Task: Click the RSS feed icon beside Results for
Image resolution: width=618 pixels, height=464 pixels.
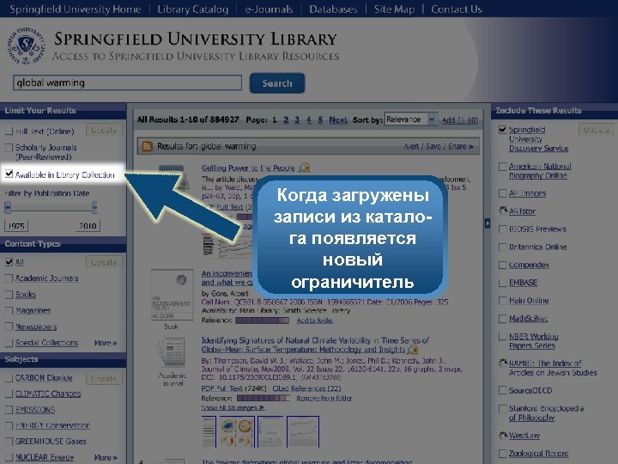Action: pos(147,146)
